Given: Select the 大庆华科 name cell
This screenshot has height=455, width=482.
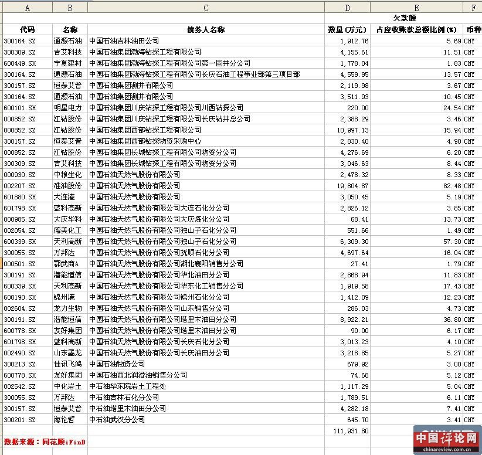Looking at the screenshot, I should click(70, 219).
